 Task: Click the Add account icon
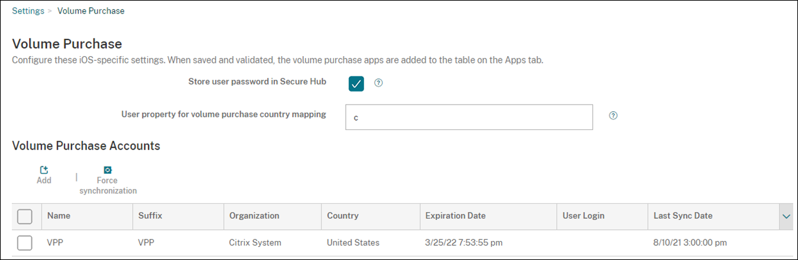pyautogui.click(x=44, y=170)
